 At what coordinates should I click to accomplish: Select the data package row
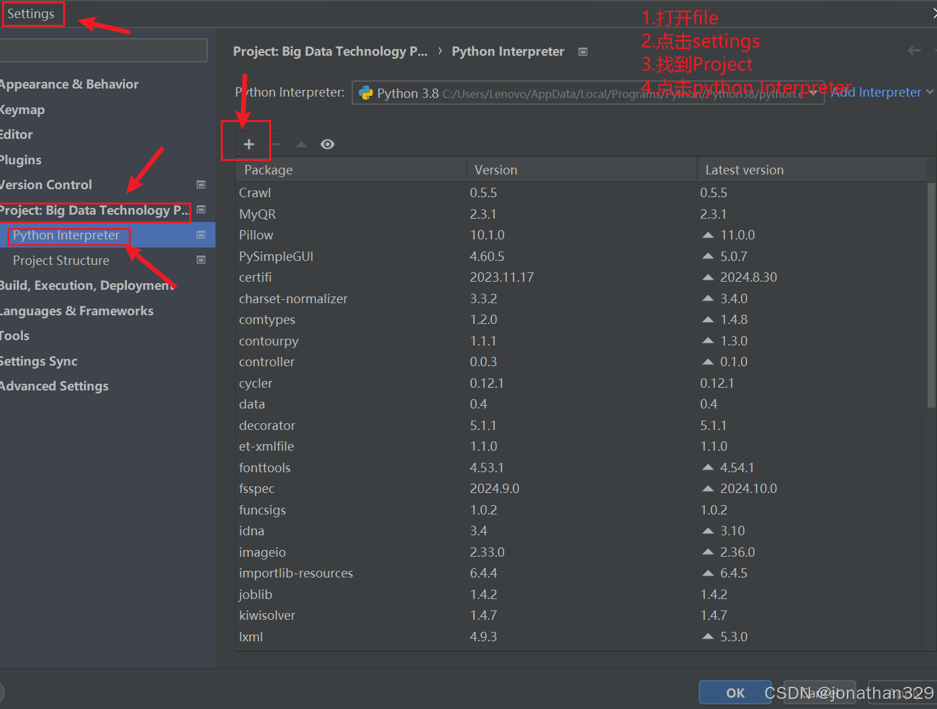[581, 404]
